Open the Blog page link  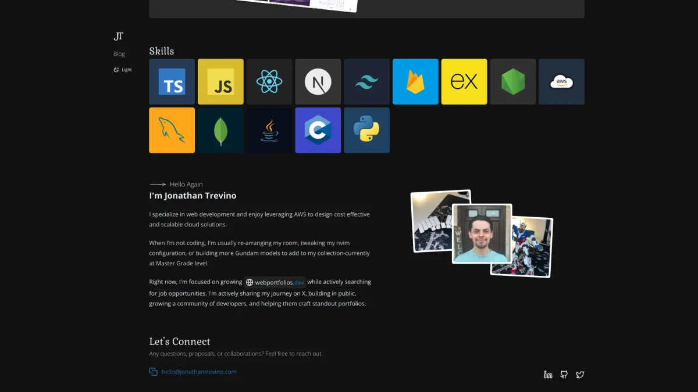coord(119,54)
